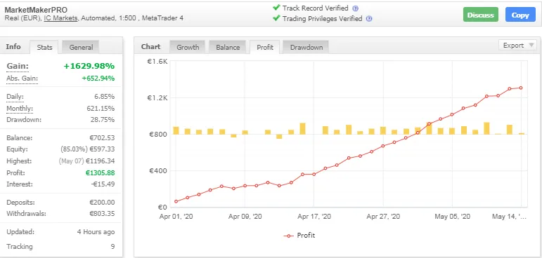Click the blue Copy button
The height and width of the screenshot is (258, 542).
tap(520, 15)
